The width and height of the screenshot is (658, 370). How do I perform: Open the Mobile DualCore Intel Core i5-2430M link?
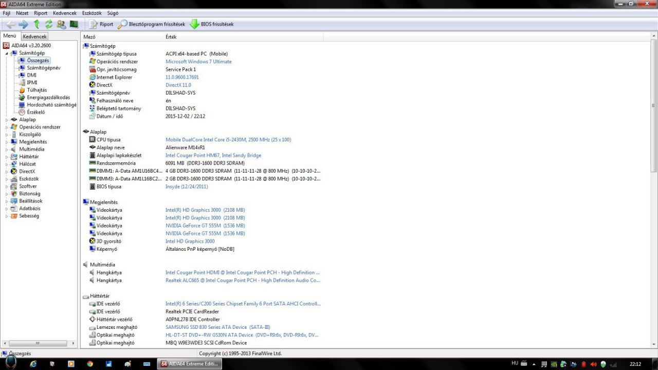pyautogui.click(x=228, y=140)
